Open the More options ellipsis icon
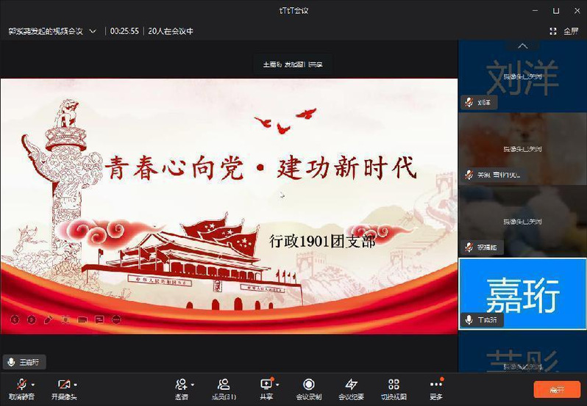The height and width of the screenshot is (406, 587). click(x=435, y=384)
